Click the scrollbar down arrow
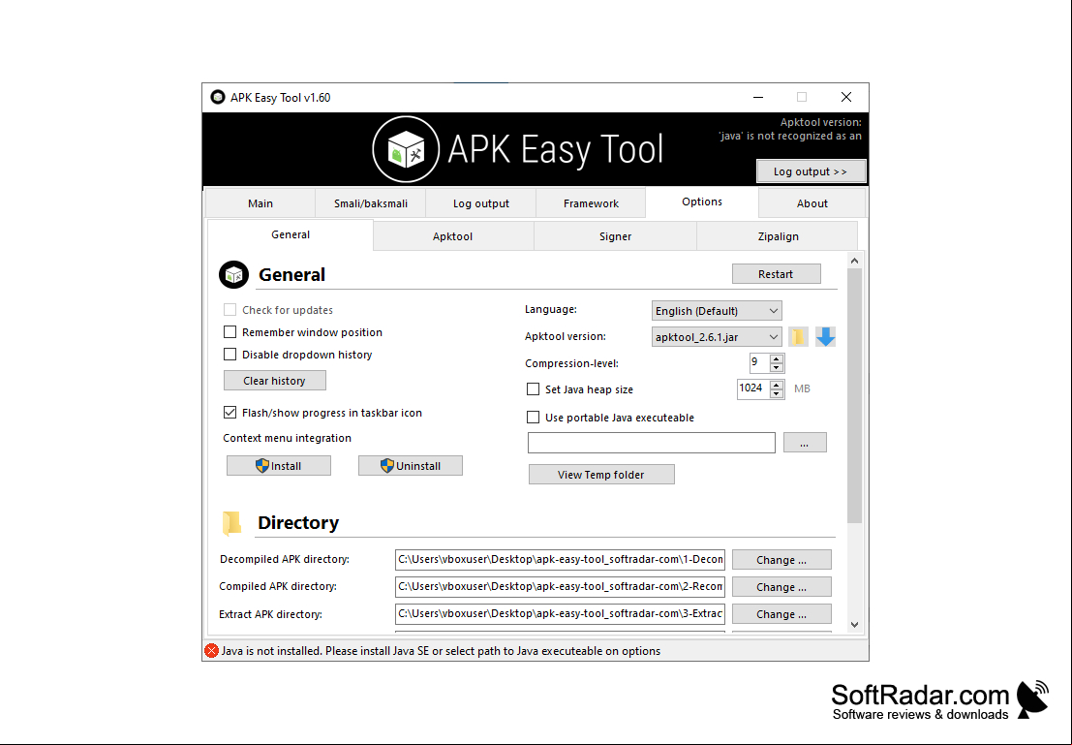 tap(854, 624)
